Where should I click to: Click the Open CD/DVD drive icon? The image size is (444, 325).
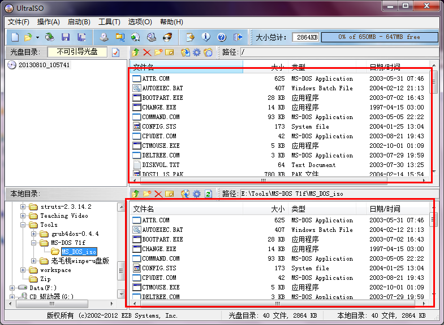(50, 37)
